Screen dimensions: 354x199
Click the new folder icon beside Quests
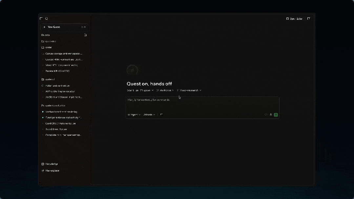point(85,35)
